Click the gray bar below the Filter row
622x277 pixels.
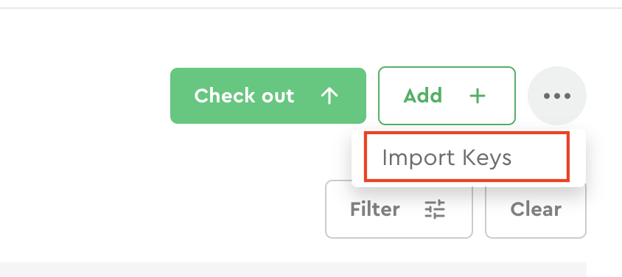click(293, 270)
